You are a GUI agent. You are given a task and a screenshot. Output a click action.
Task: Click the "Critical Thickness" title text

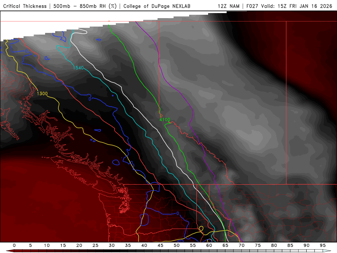coord(25,6)
